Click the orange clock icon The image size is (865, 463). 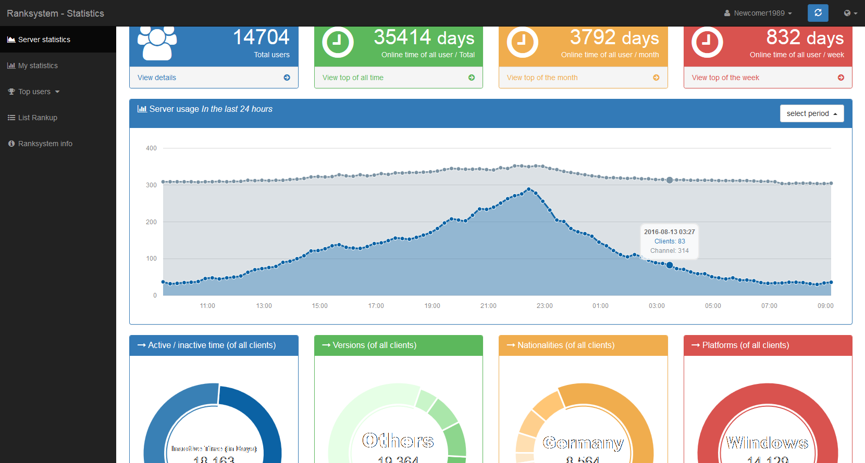pos(523,42)
